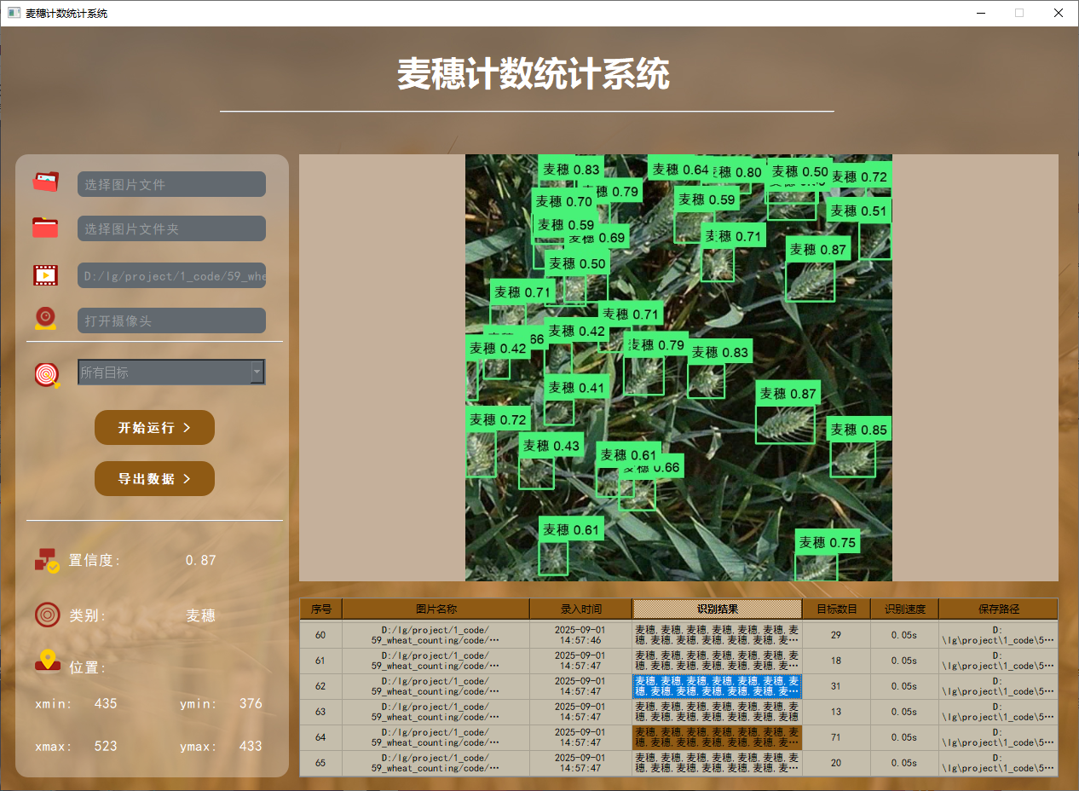Click the 目标数目 column header

coord(836,609)
